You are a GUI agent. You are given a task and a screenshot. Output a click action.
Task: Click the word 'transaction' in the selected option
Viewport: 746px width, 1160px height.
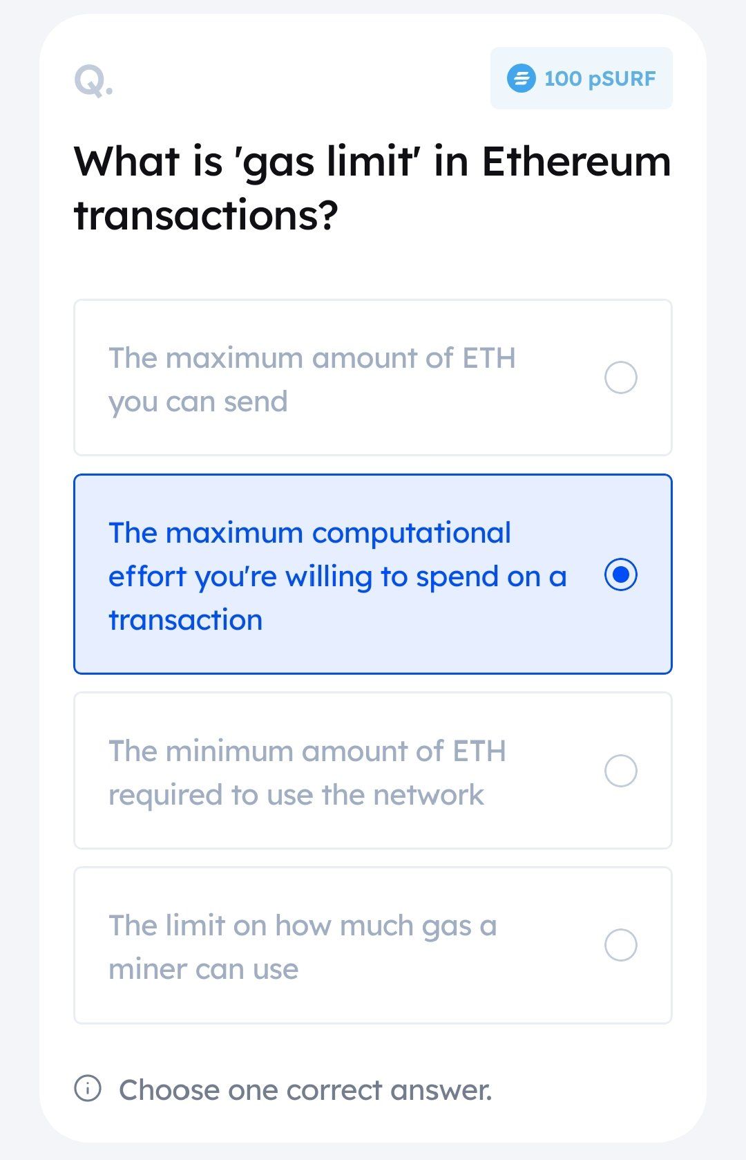point(186,620)
